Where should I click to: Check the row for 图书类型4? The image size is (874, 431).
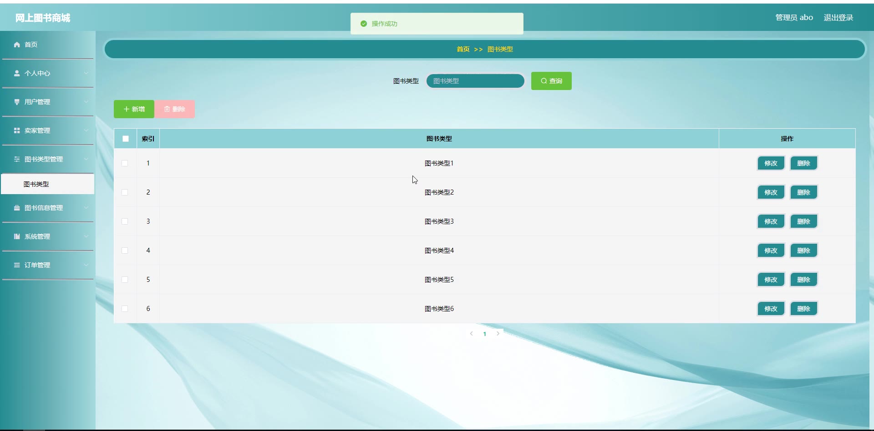click(125, 251)
